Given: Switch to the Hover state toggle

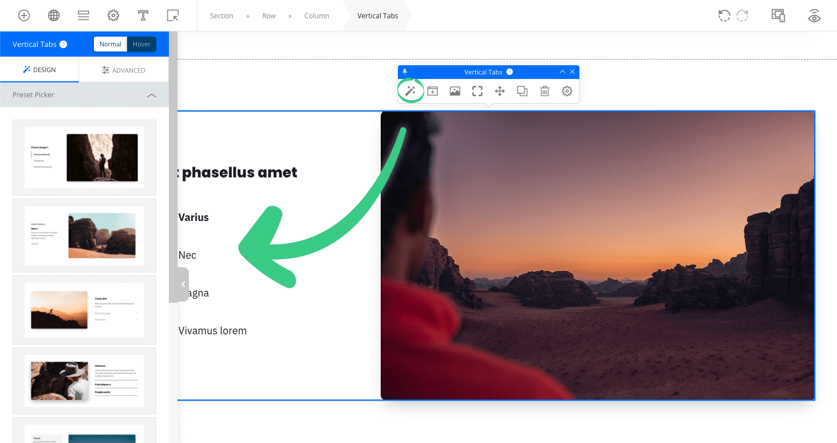Looking at the screenshot, I should pos(141,44).
